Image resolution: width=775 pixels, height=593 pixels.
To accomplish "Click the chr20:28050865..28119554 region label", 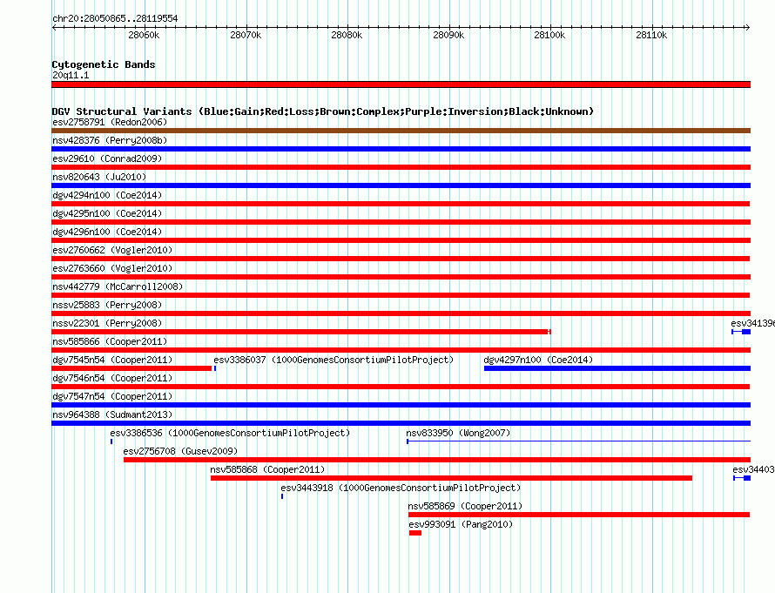I will (x=115, y=18).
